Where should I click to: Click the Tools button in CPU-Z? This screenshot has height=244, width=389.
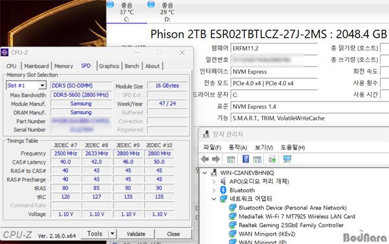(x=95, y=234)
